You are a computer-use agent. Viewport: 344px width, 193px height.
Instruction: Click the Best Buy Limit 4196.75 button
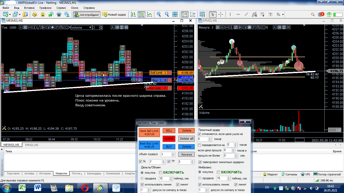[x=149, y=145]
